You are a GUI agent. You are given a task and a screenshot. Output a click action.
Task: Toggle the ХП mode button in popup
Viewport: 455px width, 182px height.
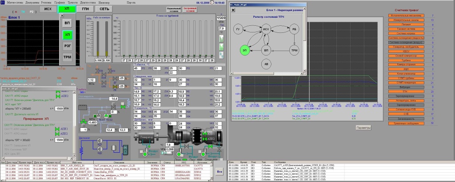point(67,34)
